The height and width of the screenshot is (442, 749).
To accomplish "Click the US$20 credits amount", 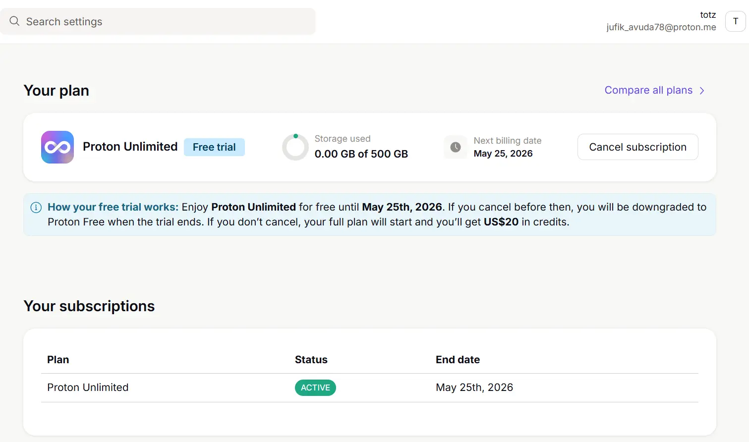I will coord(501,222).
